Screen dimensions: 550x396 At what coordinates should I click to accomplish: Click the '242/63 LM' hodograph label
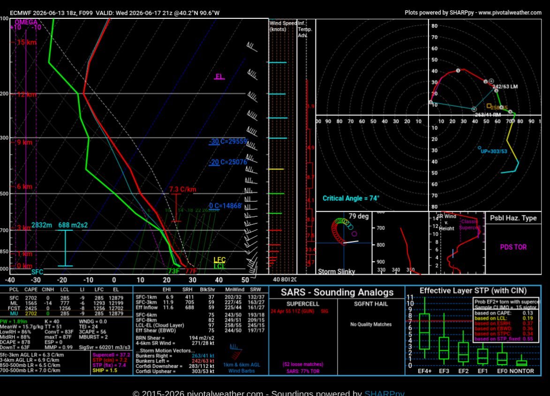(505, 86)
